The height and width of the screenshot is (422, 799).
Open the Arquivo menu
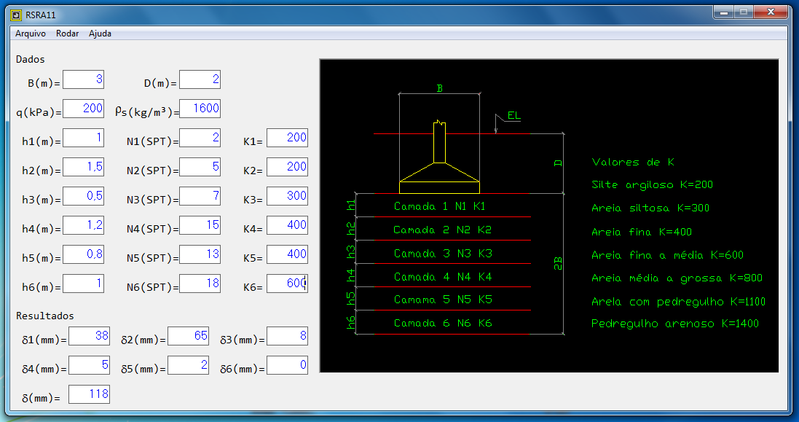tap(31, 34)
